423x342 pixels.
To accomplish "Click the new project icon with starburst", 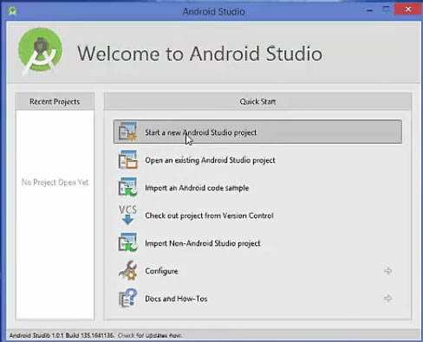I will click(127, 132).
